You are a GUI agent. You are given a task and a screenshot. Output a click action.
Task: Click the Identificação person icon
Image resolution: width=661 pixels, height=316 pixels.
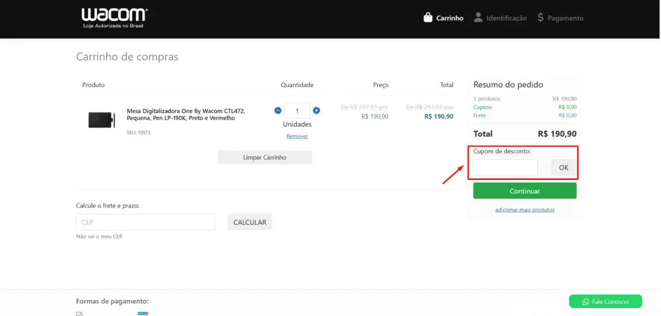(x=477, y=18)
